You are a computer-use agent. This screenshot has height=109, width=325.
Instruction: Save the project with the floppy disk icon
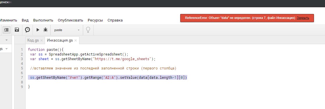point(17,30)
